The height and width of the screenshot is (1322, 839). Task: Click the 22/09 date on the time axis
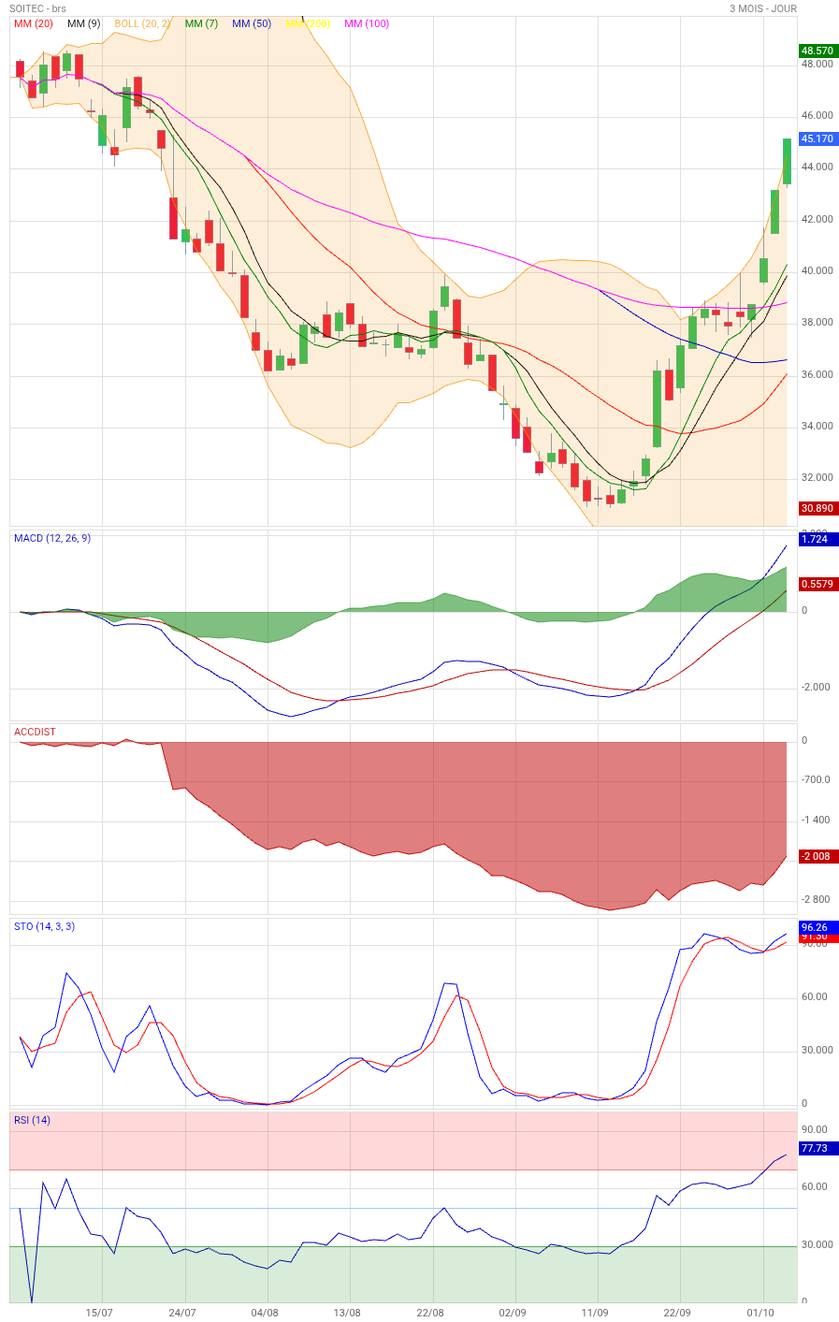click(x=677, y=1313)
